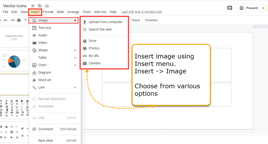Open the File menu
This screenshot has width=268, height=144.
tap(5, 12)
